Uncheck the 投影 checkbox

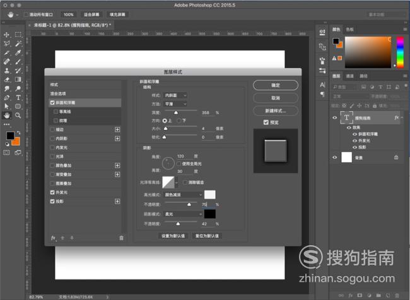tap(52, 201)
